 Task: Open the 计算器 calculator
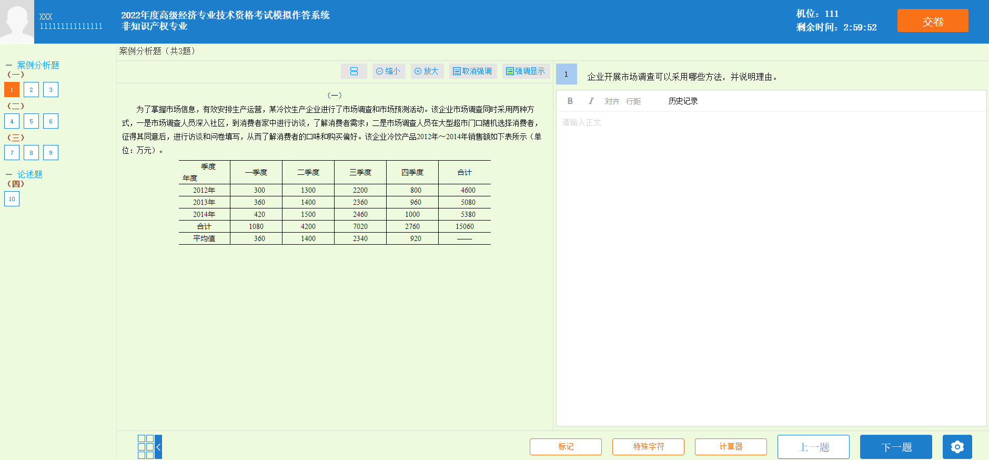point(730,447)
